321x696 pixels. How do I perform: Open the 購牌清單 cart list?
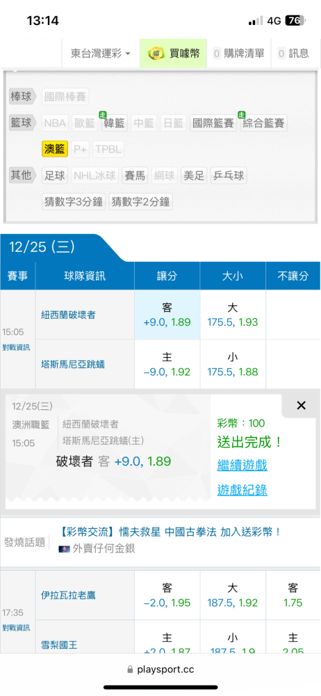[x=238, y=54]
